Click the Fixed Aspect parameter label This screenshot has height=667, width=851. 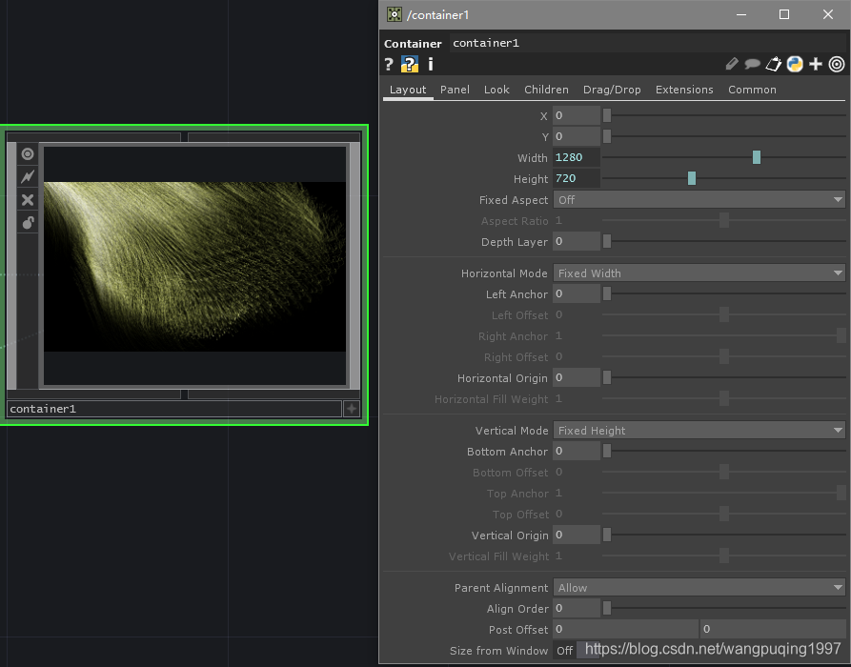pyautogui.click(x=514, y=200)
